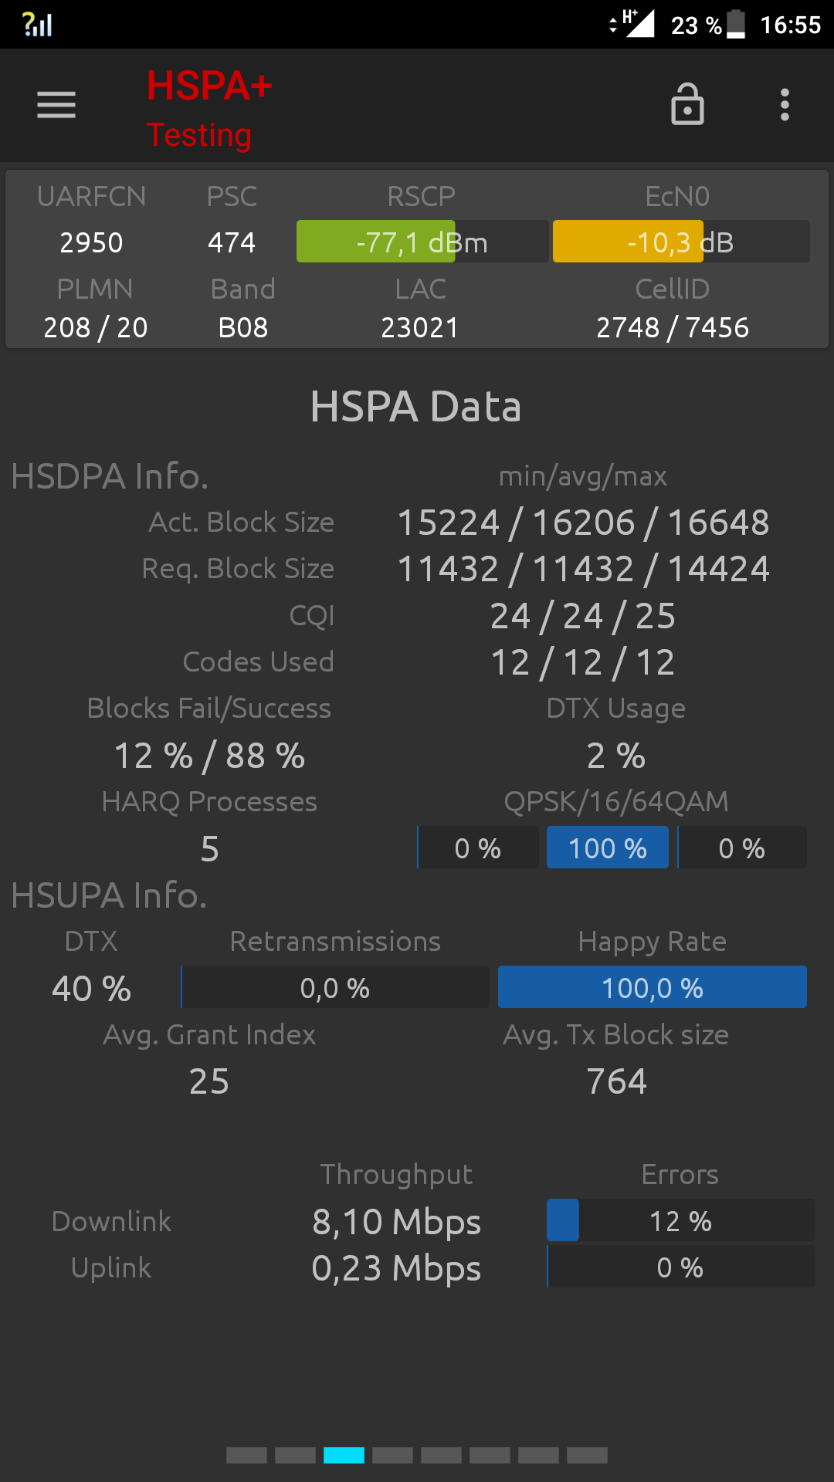Screen dimensions: 834x1482
Task: Select the second page indicator tab
Action: point(295,1456)
